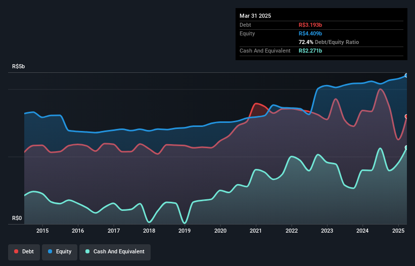
Task: Click the 2024 x-axis label
Action: pos(362,231)
